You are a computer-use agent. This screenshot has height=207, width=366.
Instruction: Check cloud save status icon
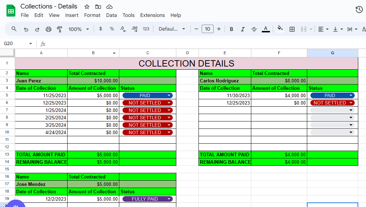109,7
